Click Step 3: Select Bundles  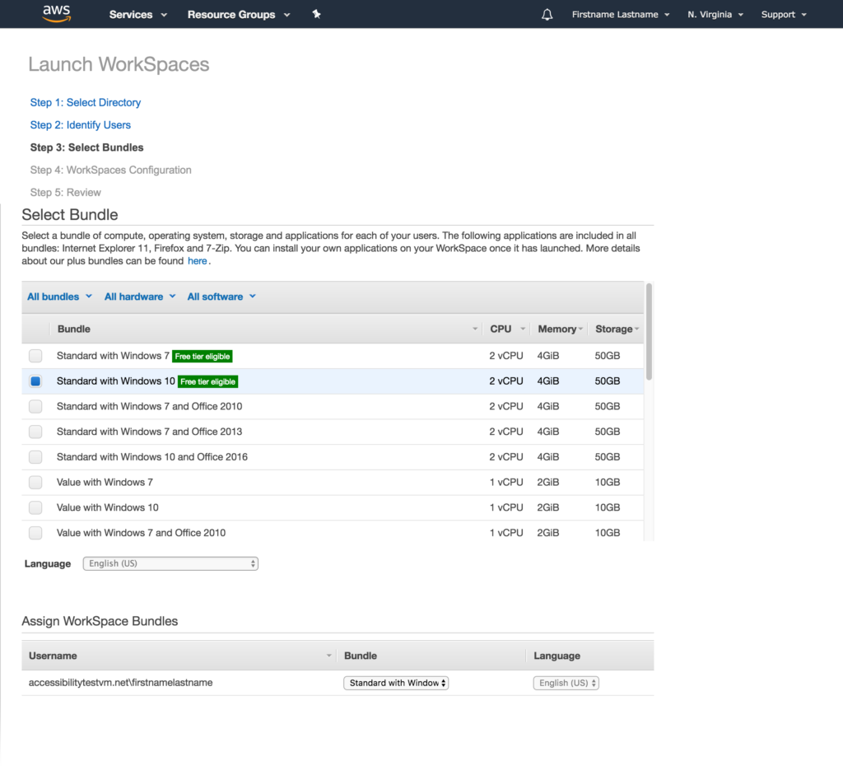86,147
